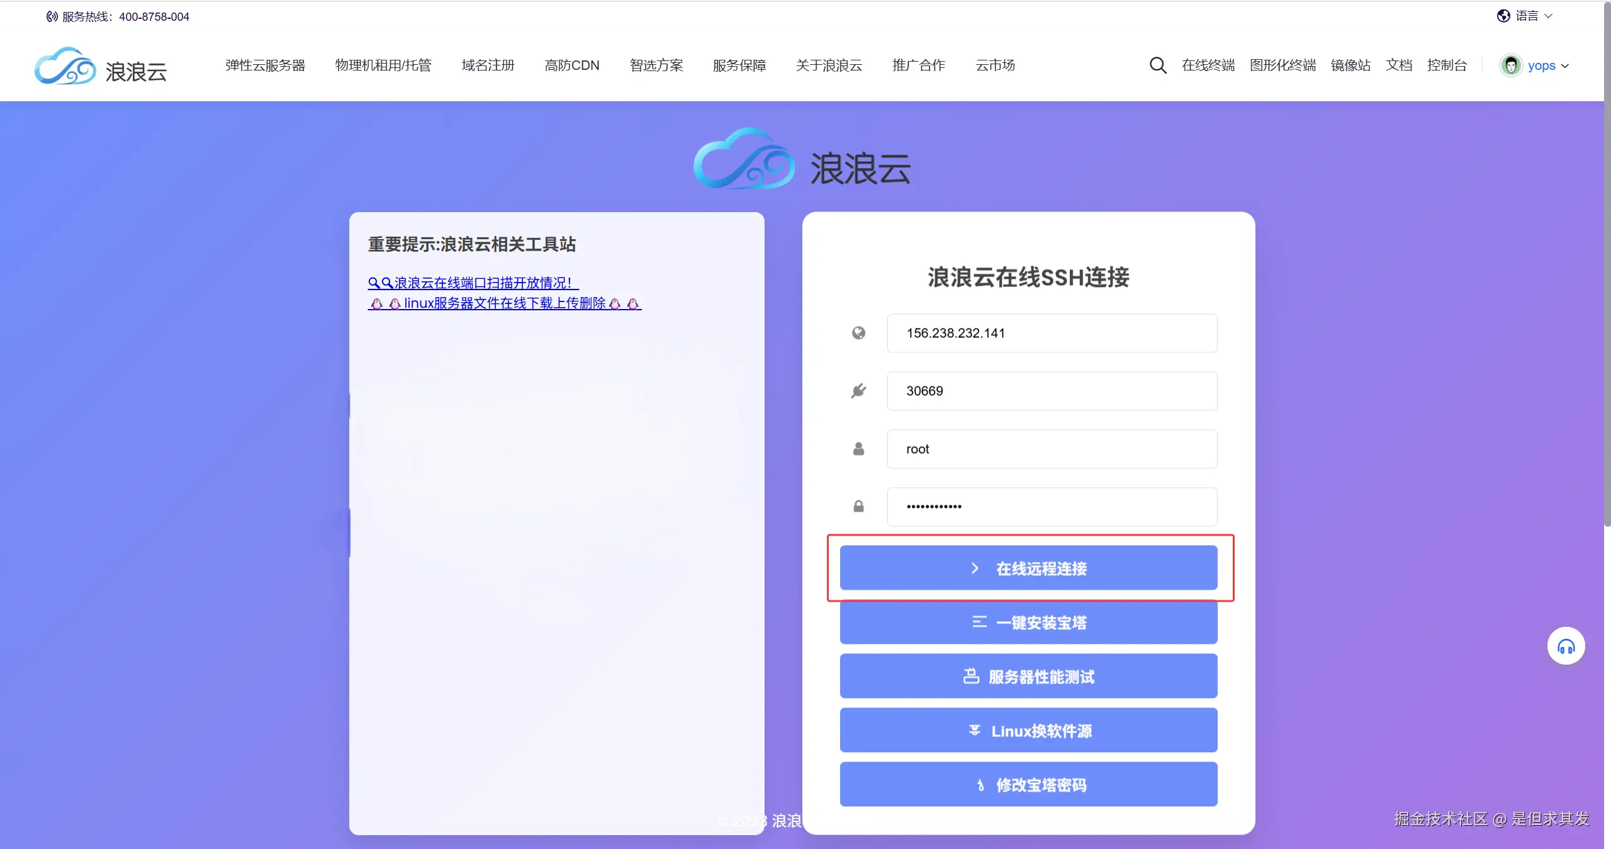Screen dimensions: 1611x849
Task: Click the globe icon beside 语言
Action: (1503, 16)
